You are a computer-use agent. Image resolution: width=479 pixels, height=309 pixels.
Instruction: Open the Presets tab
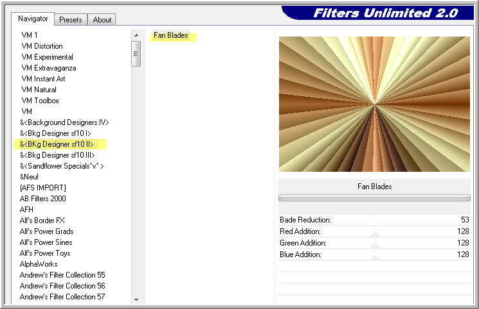point(71,20)
